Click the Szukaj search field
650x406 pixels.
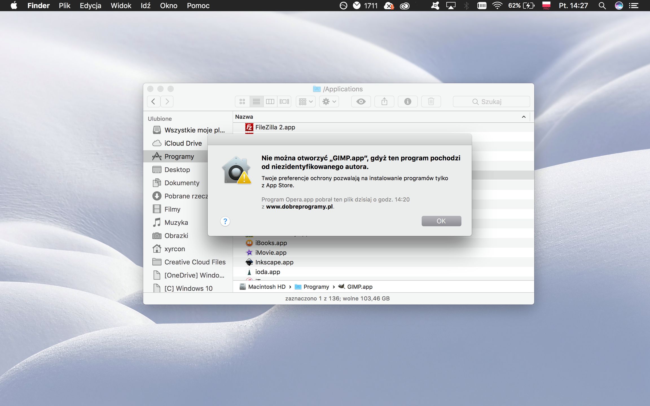coord(491,101)
